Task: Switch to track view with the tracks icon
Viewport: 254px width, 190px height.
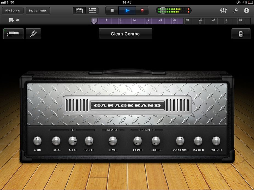Action: coord(92,10)
